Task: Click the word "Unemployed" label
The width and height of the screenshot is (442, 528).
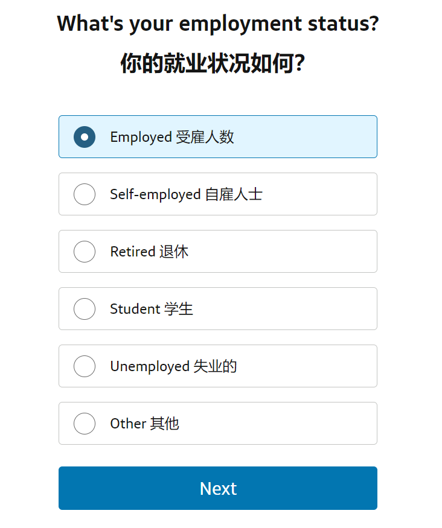Action: [x=149, y=366]
